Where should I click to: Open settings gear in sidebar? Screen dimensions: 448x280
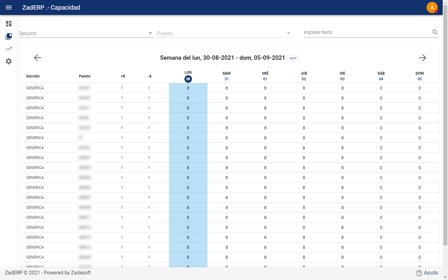coord(9,61)
